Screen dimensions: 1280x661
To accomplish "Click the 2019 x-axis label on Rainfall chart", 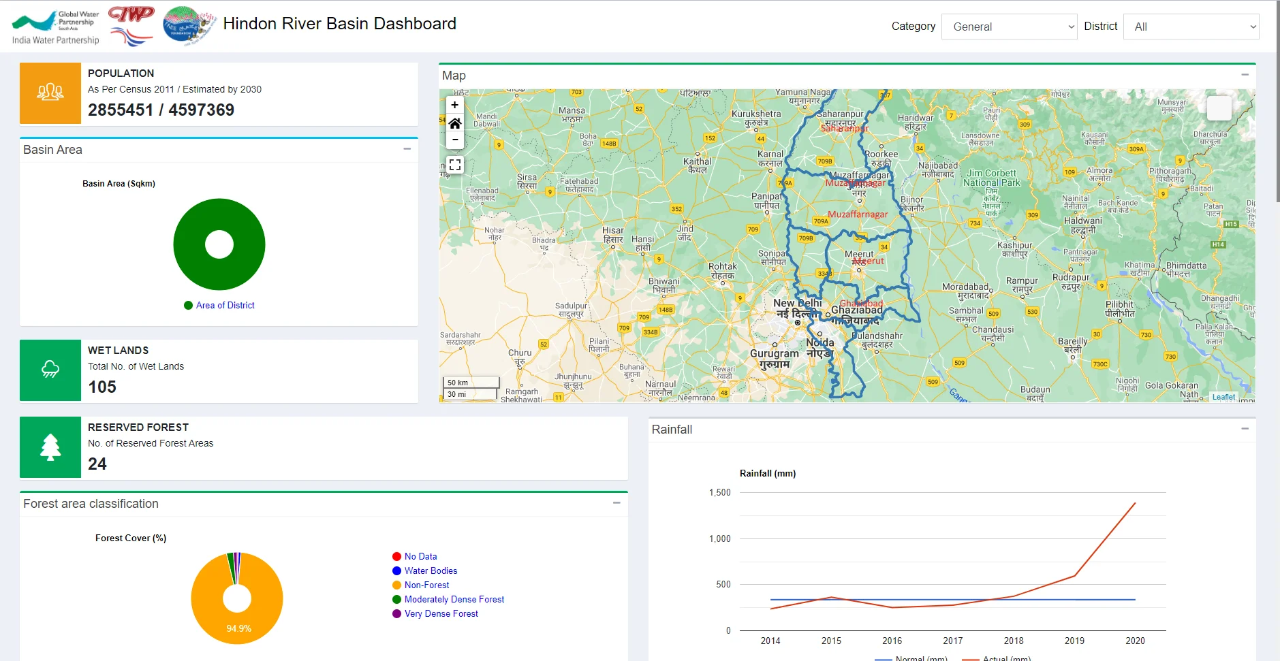I will tap(1074, 641).
